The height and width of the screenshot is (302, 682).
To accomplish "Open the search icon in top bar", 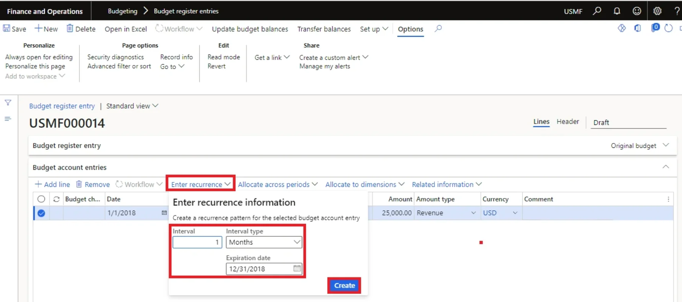I will 597,11.
